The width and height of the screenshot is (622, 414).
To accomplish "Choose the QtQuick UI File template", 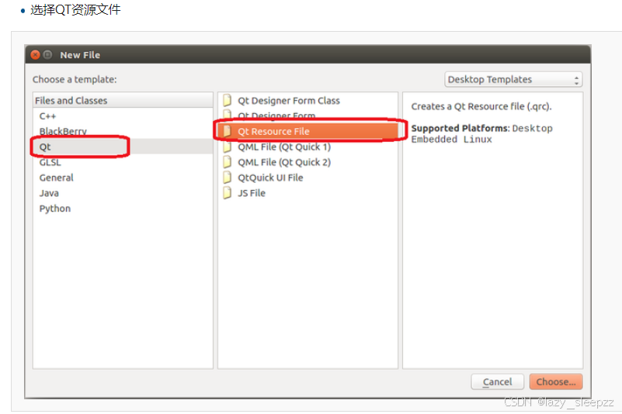I will coord(308,178).
